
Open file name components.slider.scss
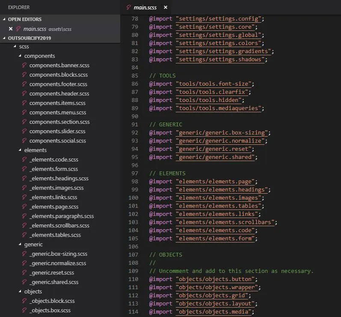(57, 131)
